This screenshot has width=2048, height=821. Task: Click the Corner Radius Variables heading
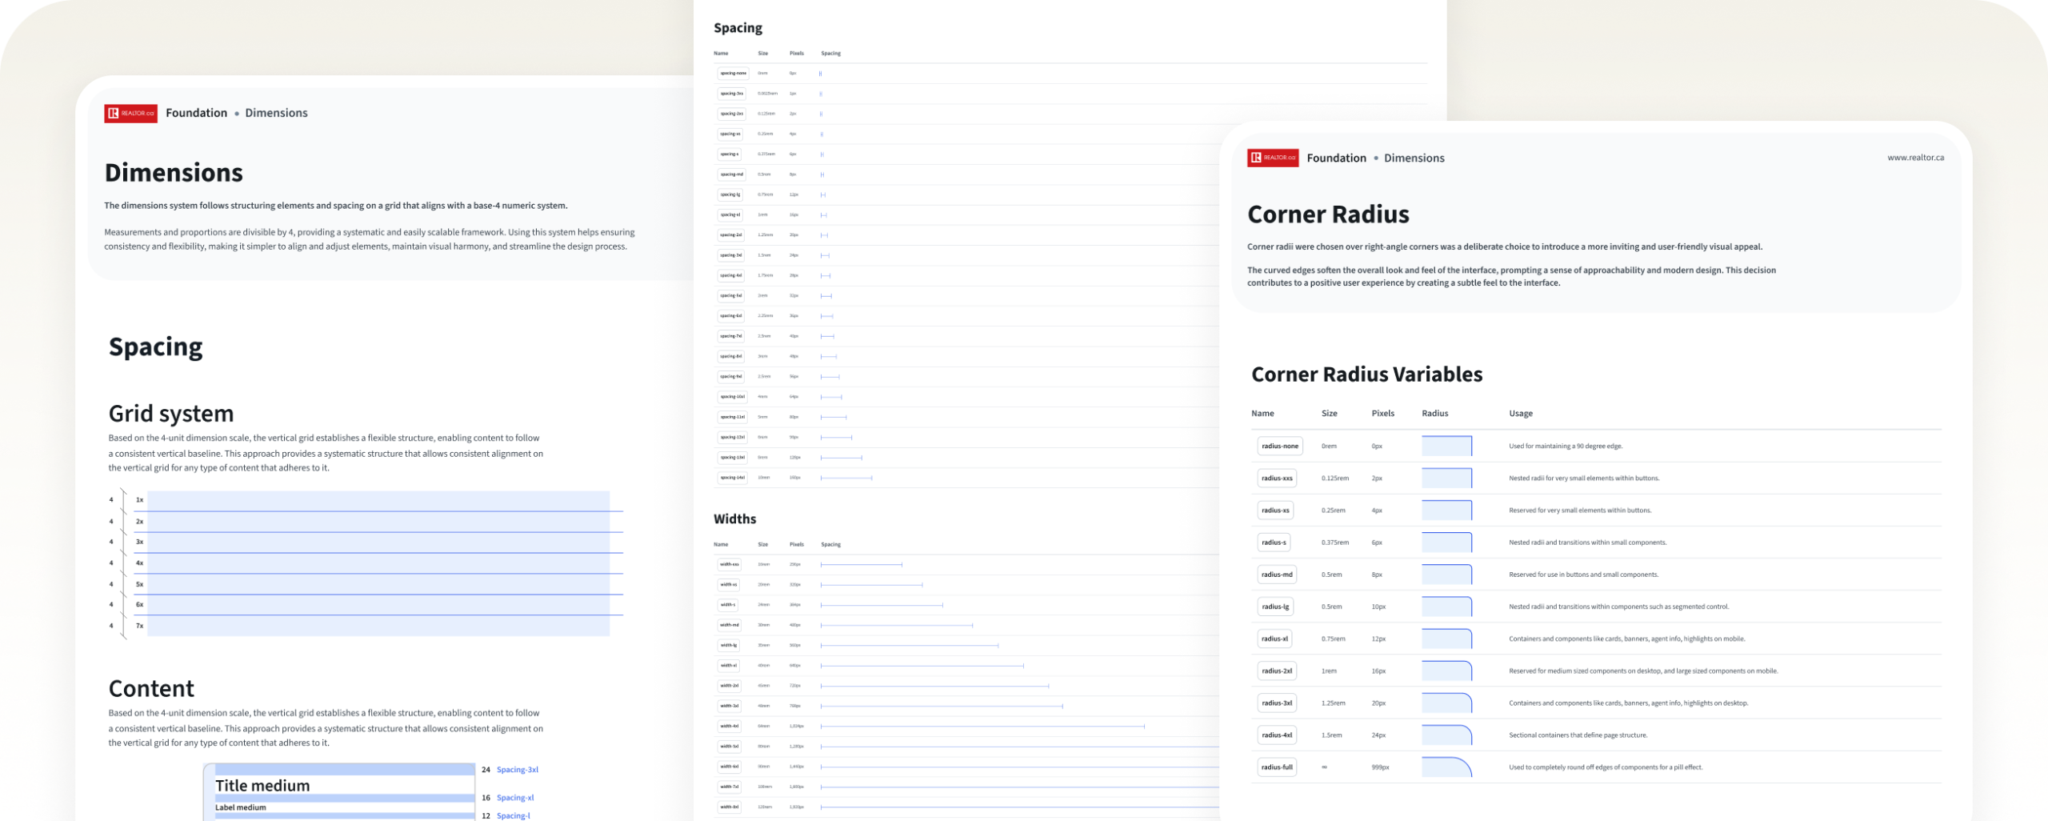[1366, 374]
